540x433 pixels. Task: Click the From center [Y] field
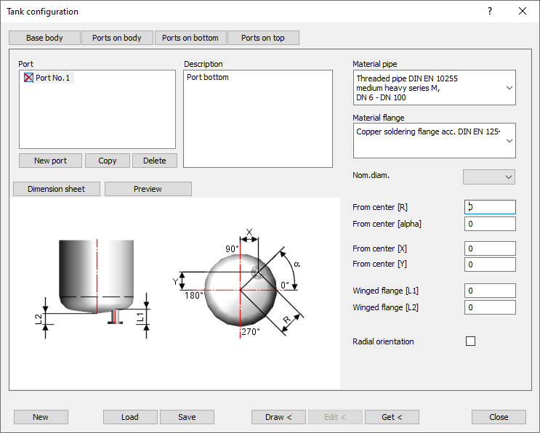pos(490,264)
